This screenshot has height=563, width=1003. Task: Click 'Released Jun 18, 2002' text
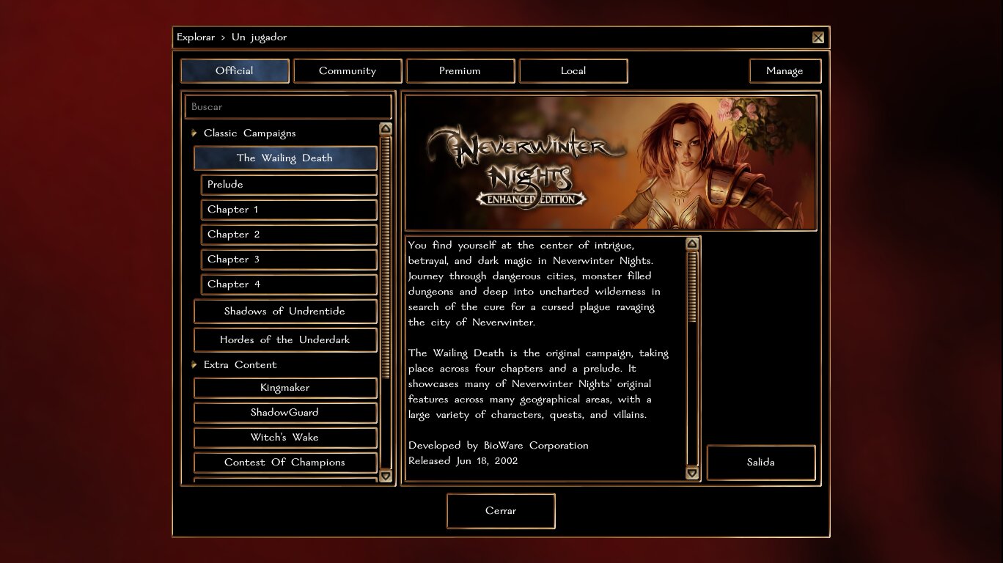463,461
